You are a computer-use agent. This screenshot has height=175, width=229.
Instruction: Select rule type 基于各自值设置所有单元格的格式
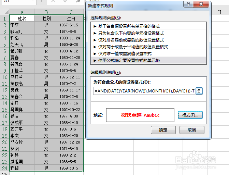[x=148, y=26]
